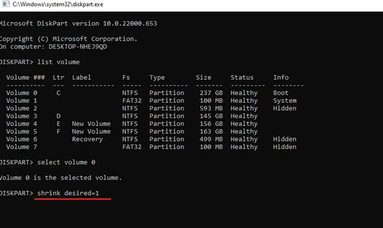
Task: Click the 'Size' column header
Action: pyautogui.click(x=203, y=77)
